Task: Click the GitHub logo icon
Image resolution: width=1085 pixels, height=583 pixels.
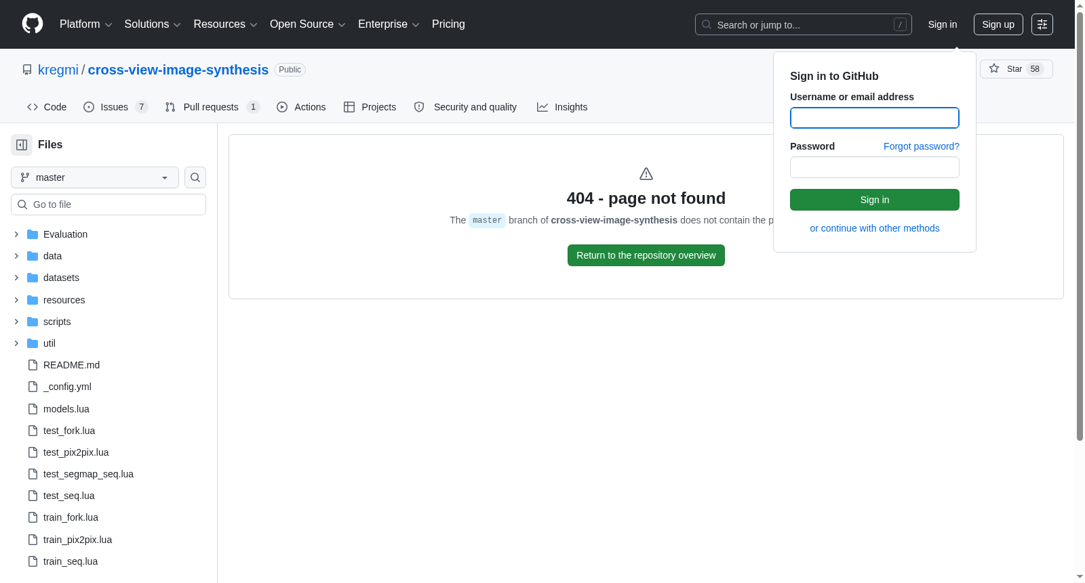Action: pos(33,24)
